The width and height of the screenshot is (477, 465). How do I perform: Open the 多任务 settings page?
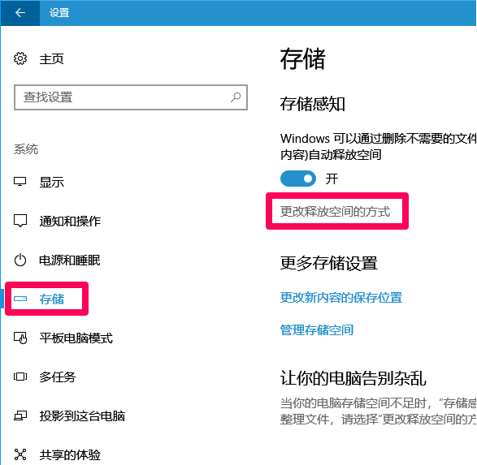(58, 377)
